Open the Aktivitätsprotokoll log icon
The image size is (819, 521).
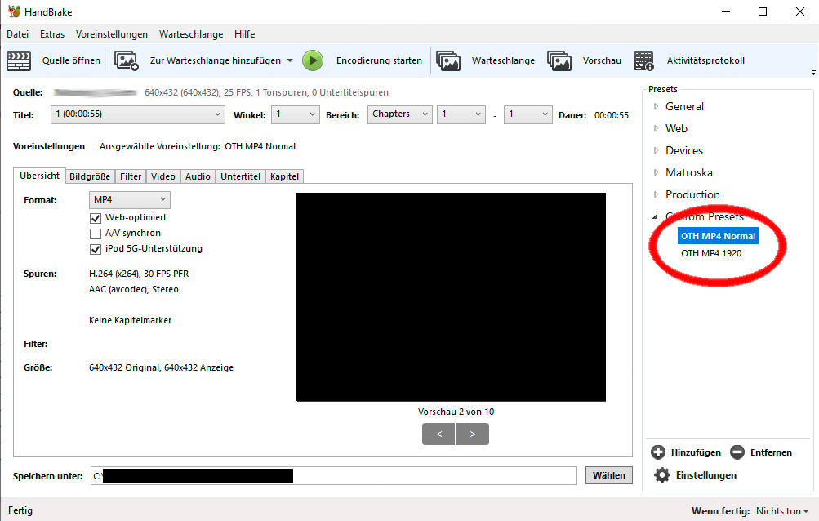point(644,60)
